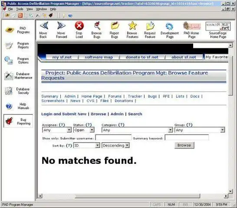This screenshot has height=208, width=237.
Task: Expand the Group dropdown
Action: click(x=222, y=130)
